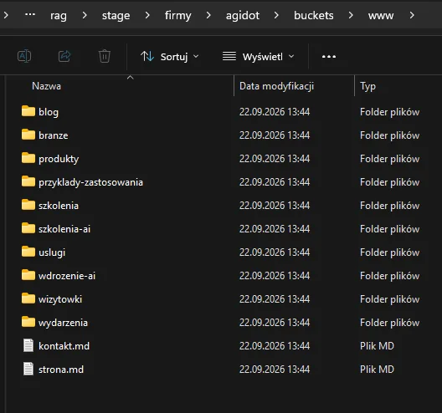Image resolution: width=442 pixels, height=413 pixels.
Task: Click the przyklady-zastosowania folder name
Action: pos(90,182)
